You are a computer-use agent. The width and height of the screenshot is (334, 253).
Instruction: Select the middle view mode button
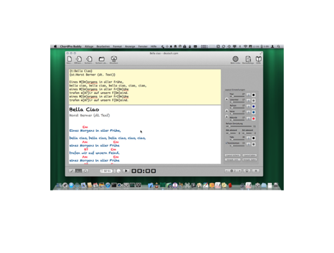78,171
